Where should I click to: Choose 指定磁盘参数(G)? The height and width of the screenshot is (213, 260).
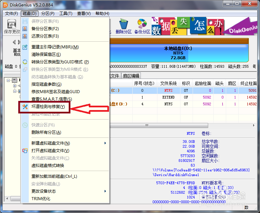point(46,84)
